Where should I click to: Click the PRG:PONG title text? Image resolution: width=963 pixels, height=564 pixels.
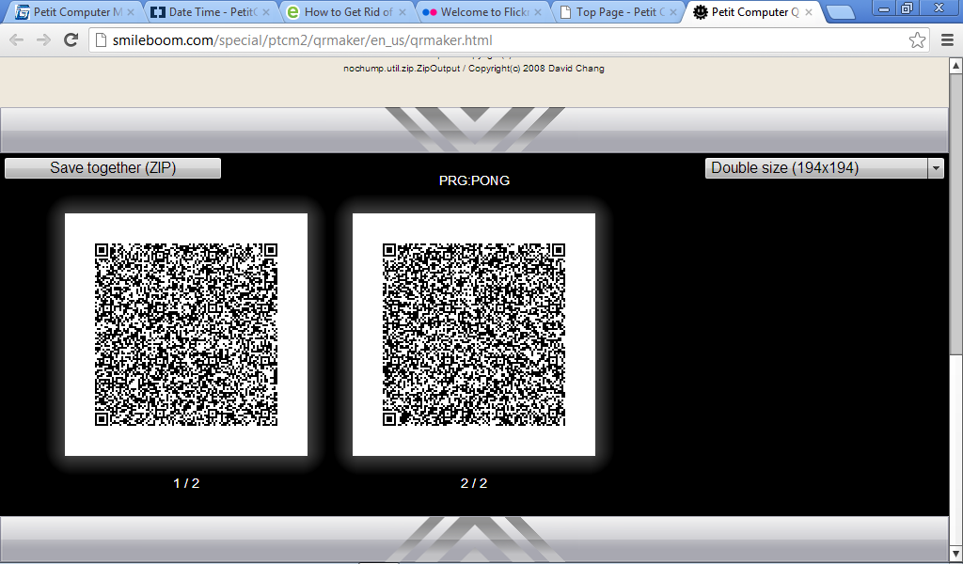coord(474,180)
